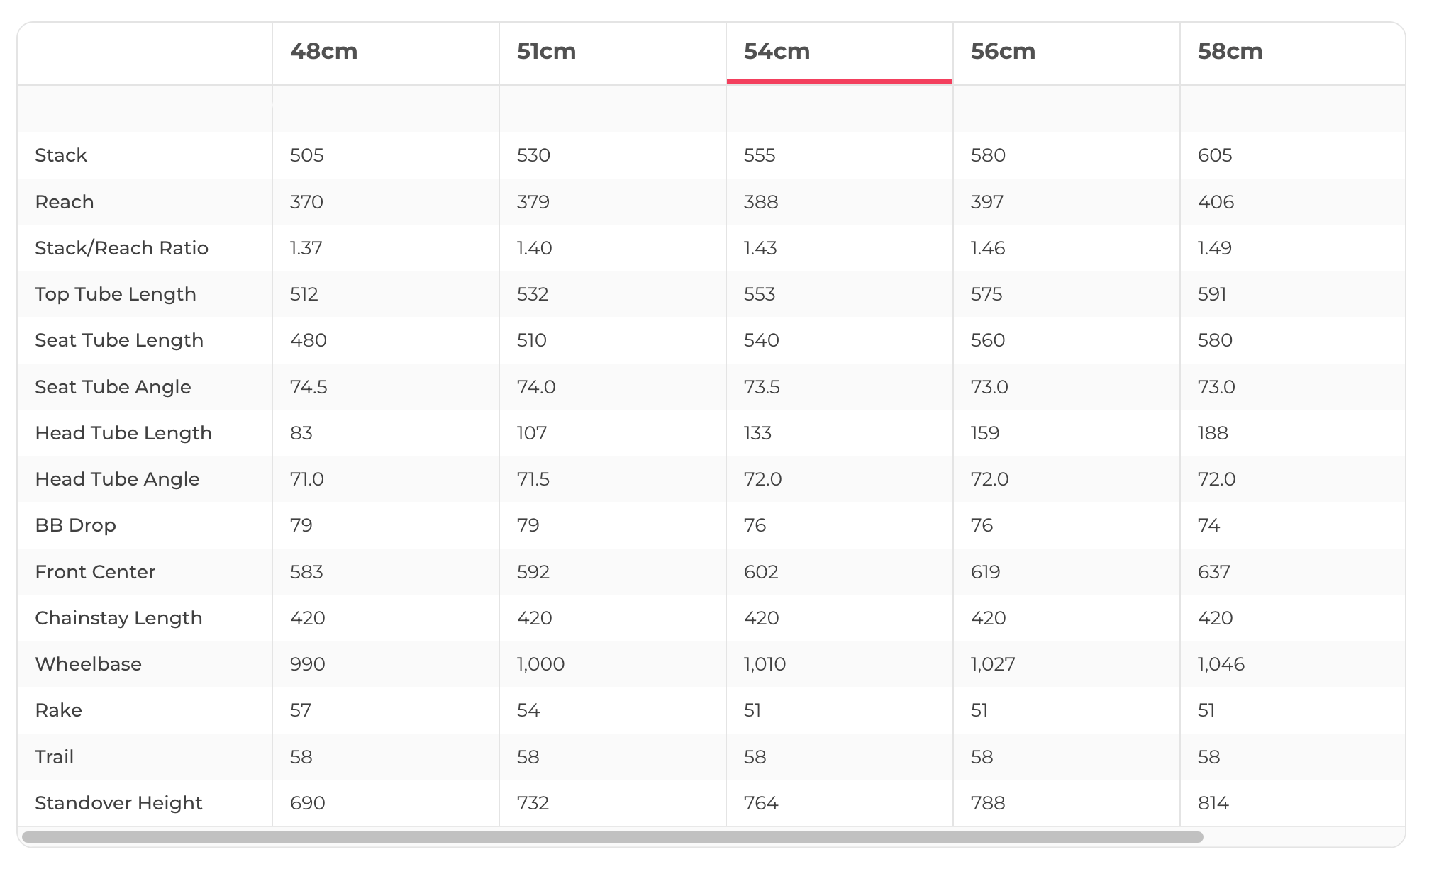Select the 48cm size column header

[324, 52]
